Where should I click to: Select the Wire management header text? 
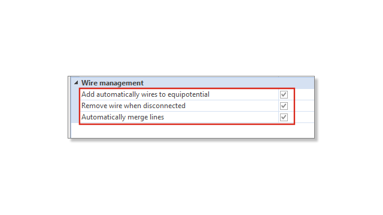pyautogui.click(x=113, y=83)
